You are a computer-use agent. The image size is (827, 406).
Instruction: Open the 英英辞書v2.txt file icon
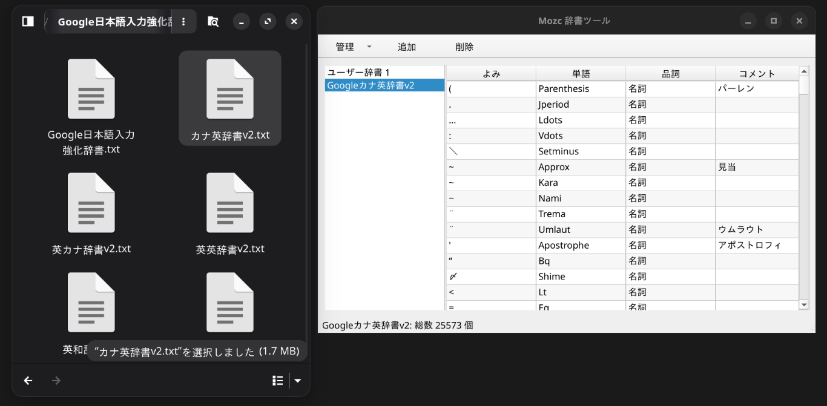(230, 203)
